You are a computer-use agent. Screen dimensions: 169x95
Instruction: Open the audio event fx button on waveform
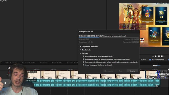(x=157, y=86)
